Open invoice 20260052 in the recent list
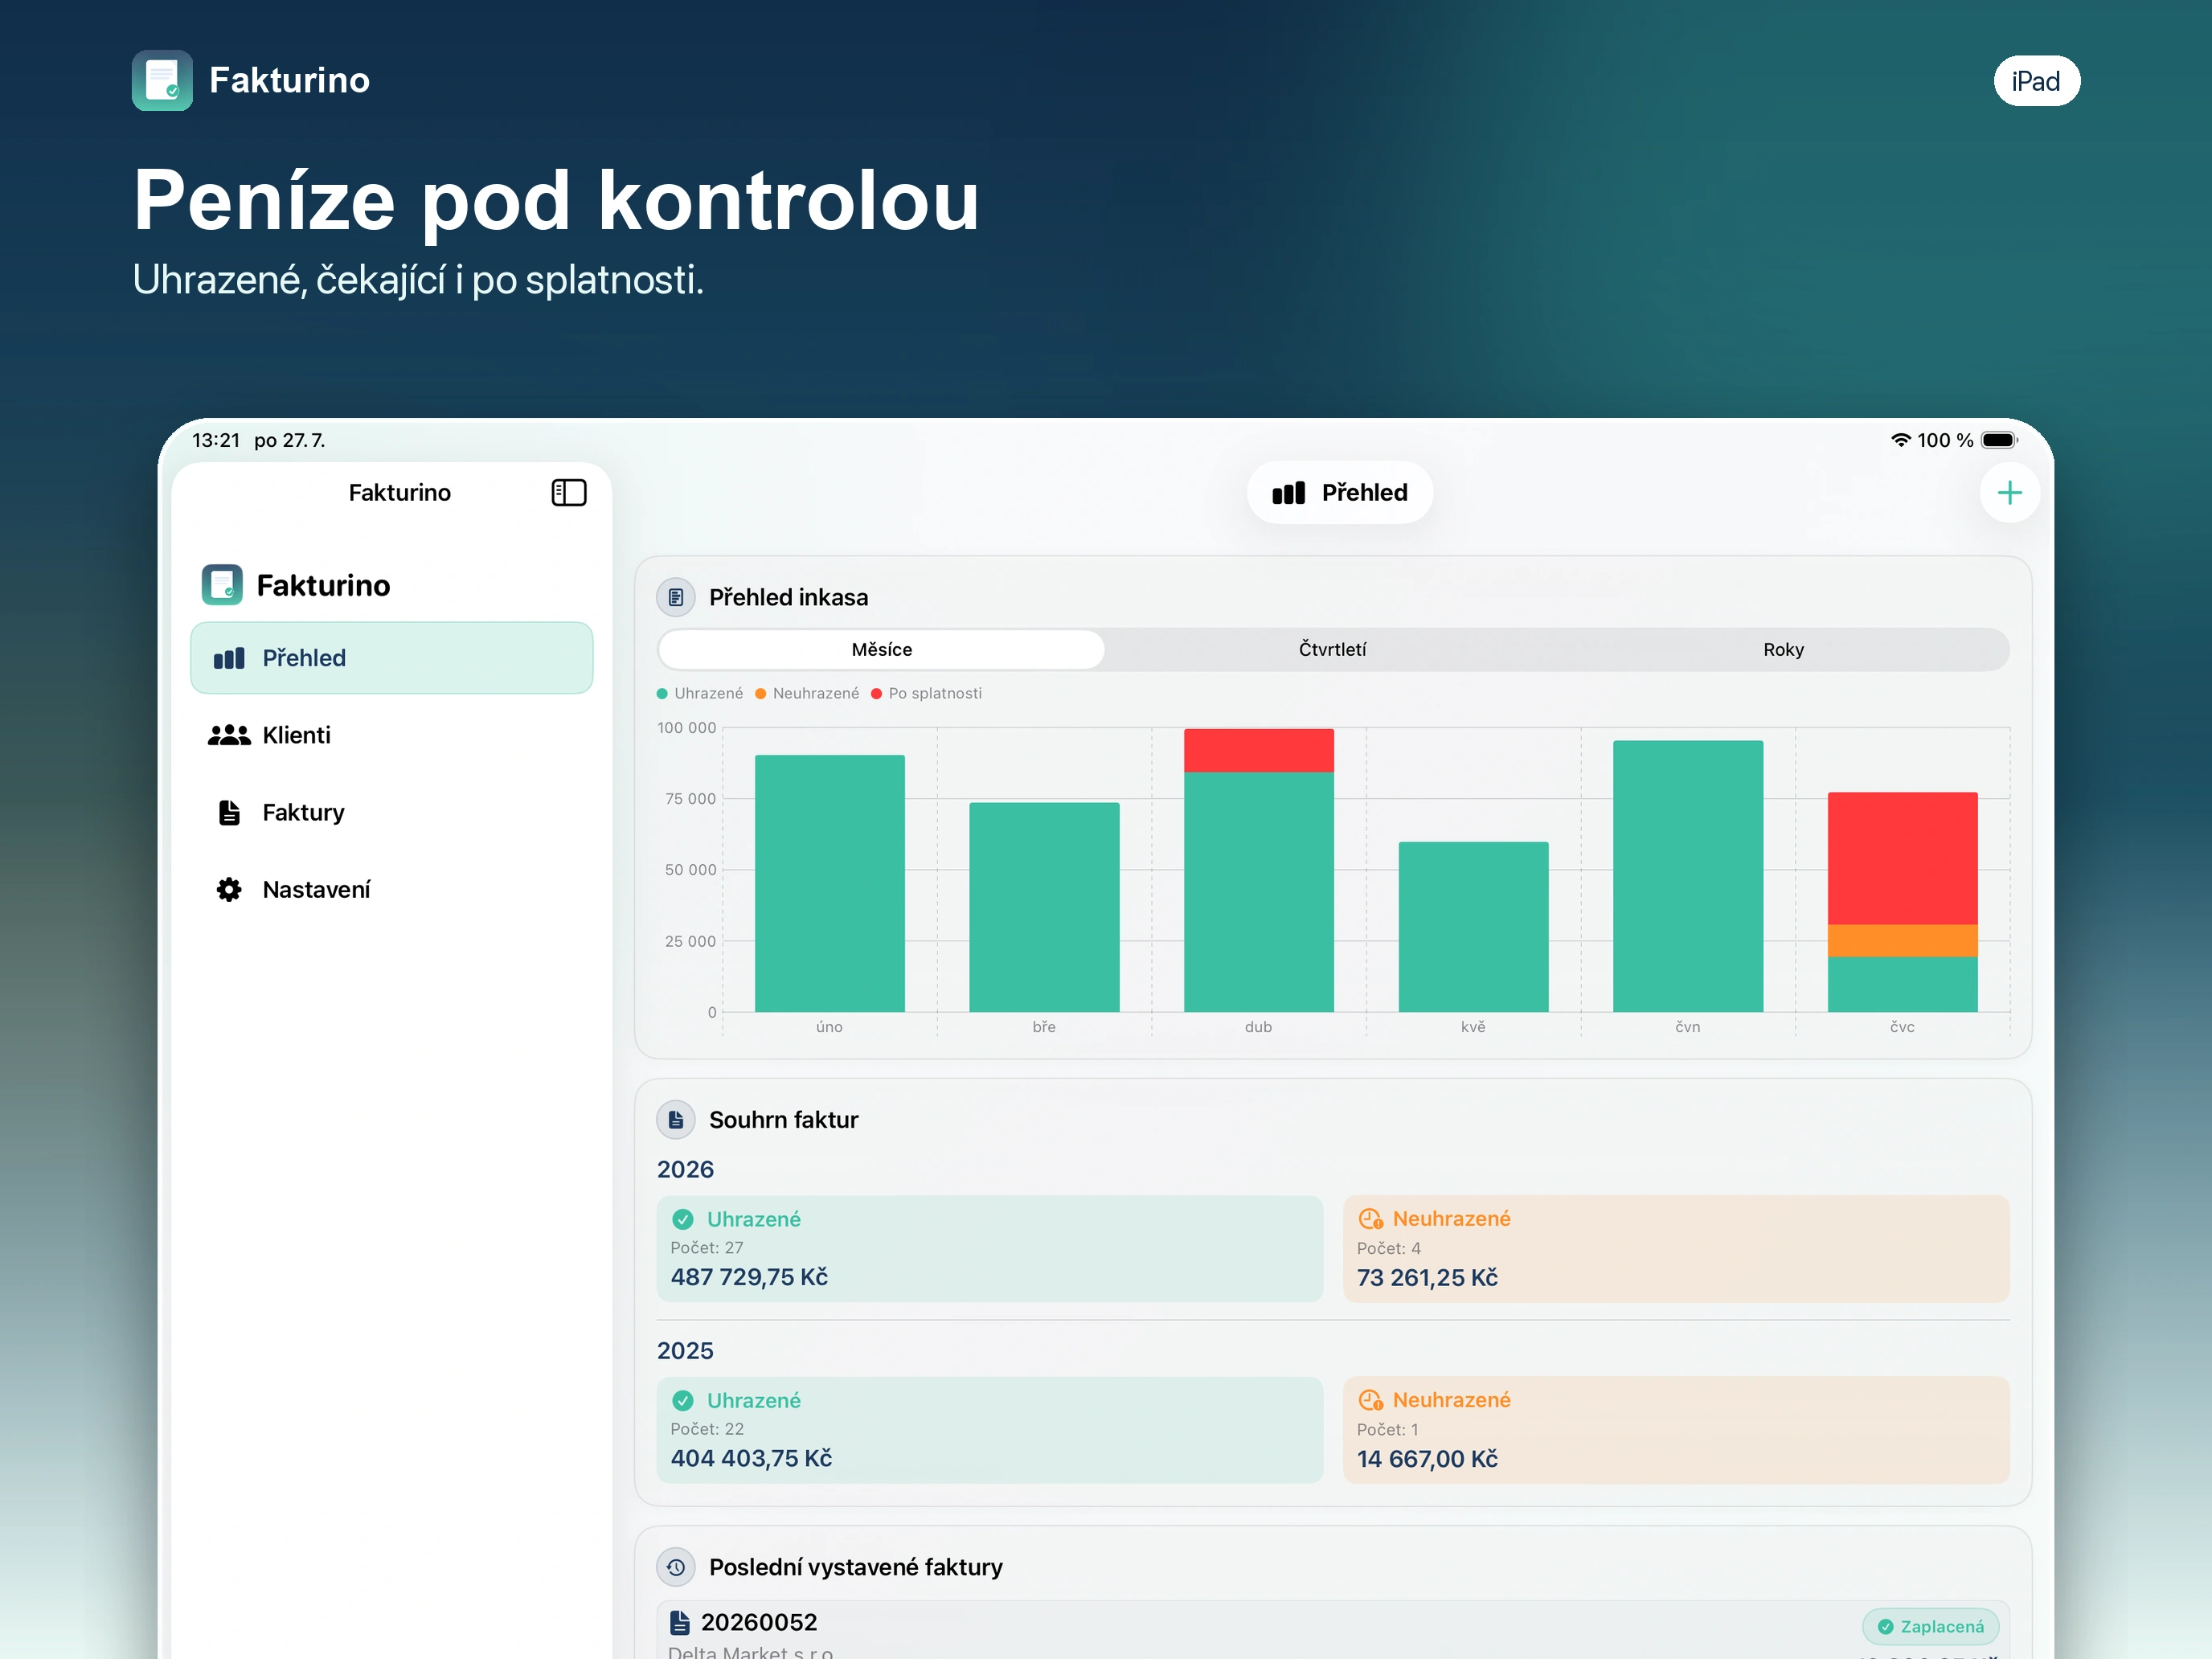 coord(1332,1630)
